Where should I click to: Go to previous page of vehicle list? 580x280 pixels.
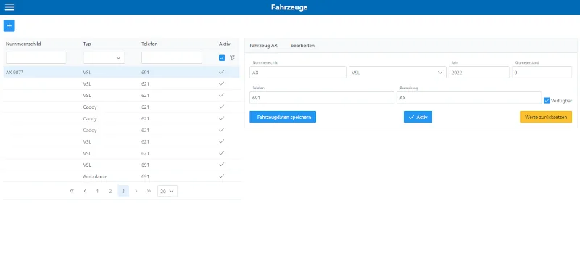(x=85, y=191)
